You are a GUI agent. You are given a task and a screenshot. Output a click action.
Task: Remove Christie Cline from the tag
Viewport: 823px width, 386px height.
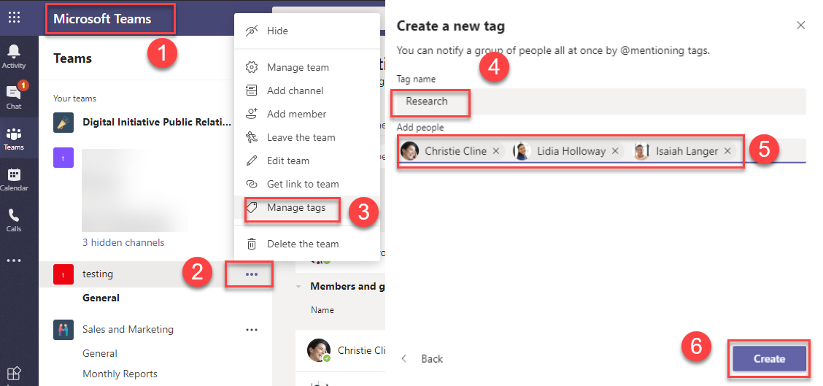point(496,151)
